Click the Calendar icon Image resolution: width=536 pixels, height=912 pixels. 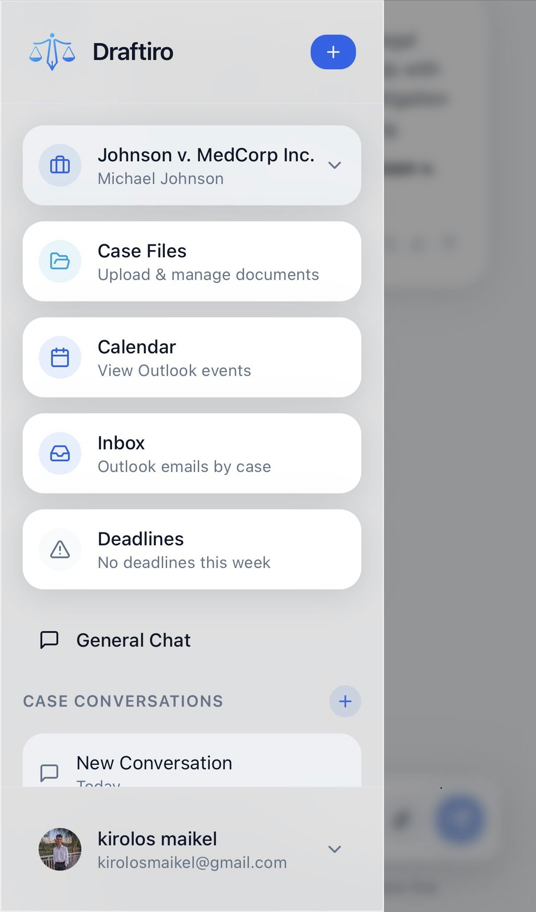(60, 357)
